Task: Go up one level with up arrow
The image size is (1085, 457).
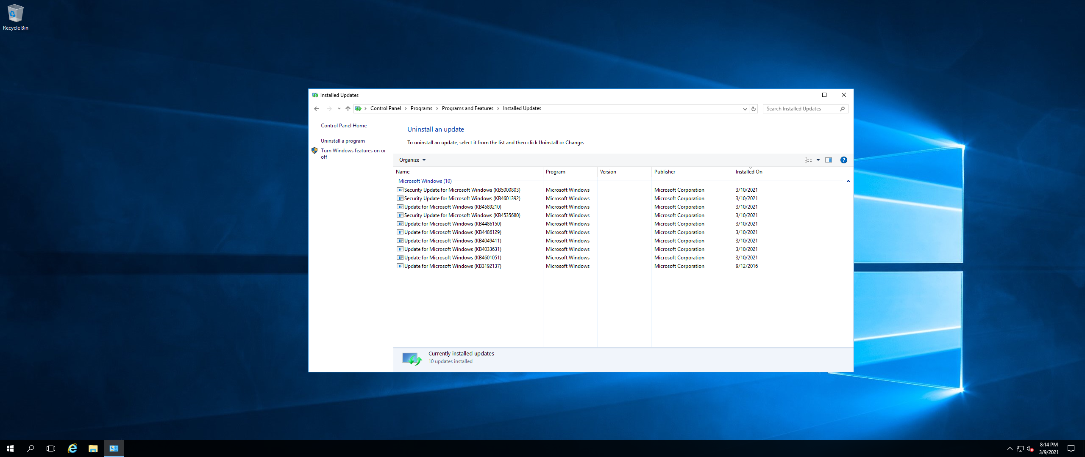Action: 348,109
